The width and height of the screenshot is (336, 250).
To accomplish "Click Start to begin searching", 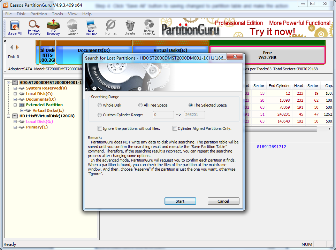I will tap(180, 201).
